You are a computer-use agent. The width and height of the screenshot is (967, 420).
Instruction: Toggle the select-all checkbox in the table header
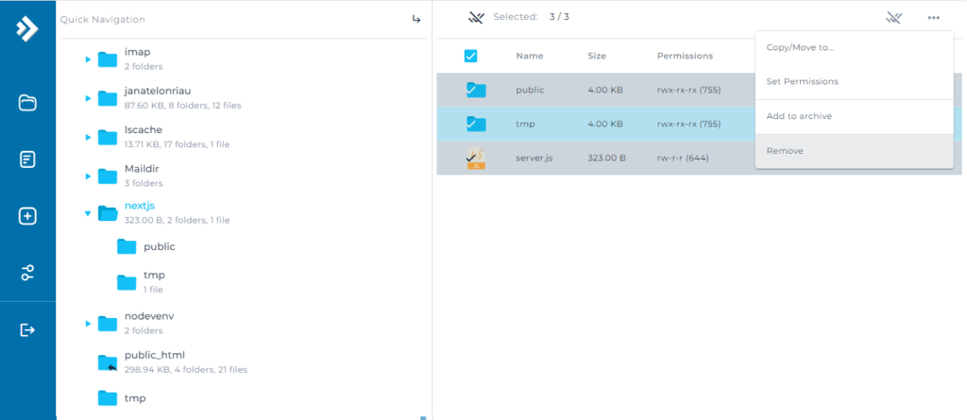470,56
